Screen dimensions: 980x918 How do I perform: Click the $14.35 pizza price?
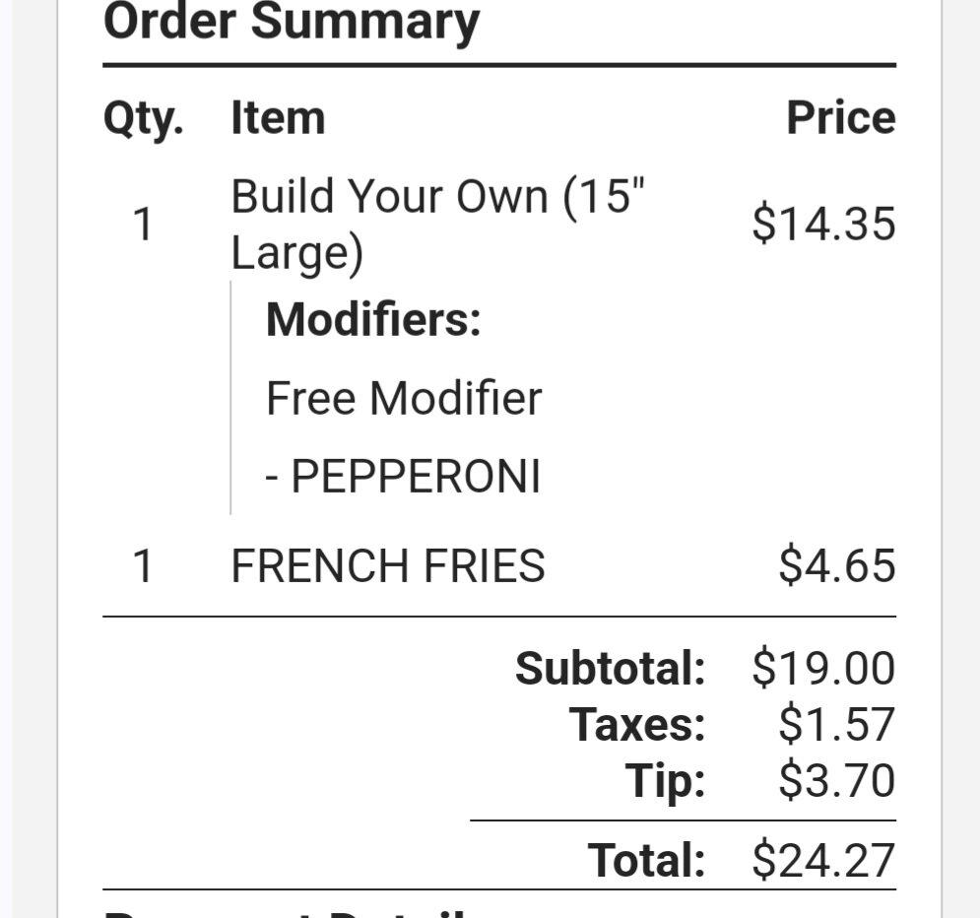823,224
